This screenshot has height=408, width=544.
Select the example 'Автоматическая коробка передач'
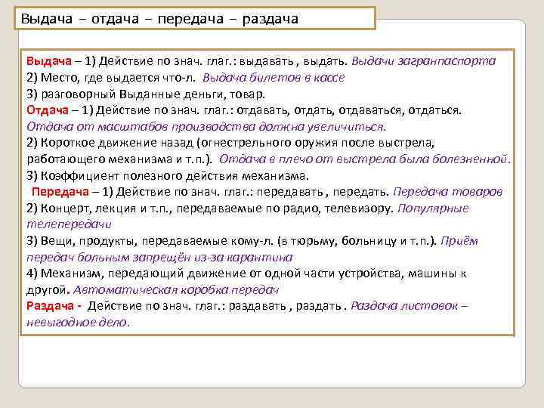tap(176, 290)
